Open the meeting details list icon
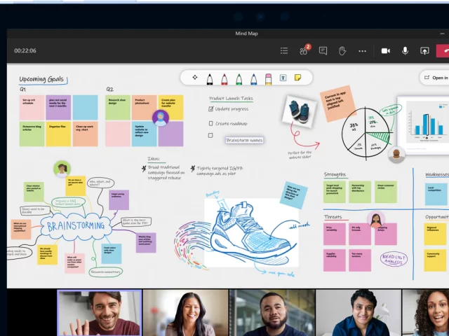 coord(284,51)
